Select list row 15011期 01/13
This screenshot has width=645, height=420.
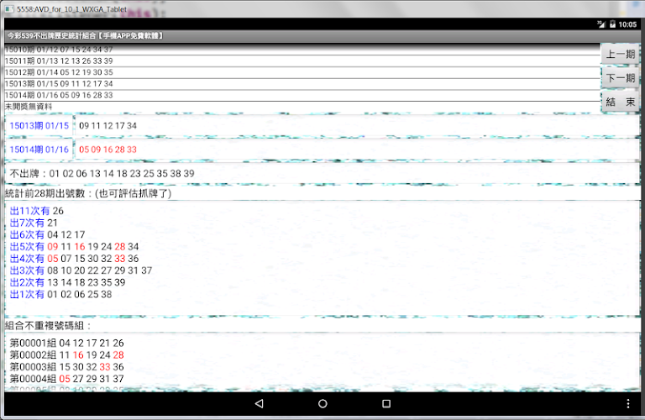point(302,60)
